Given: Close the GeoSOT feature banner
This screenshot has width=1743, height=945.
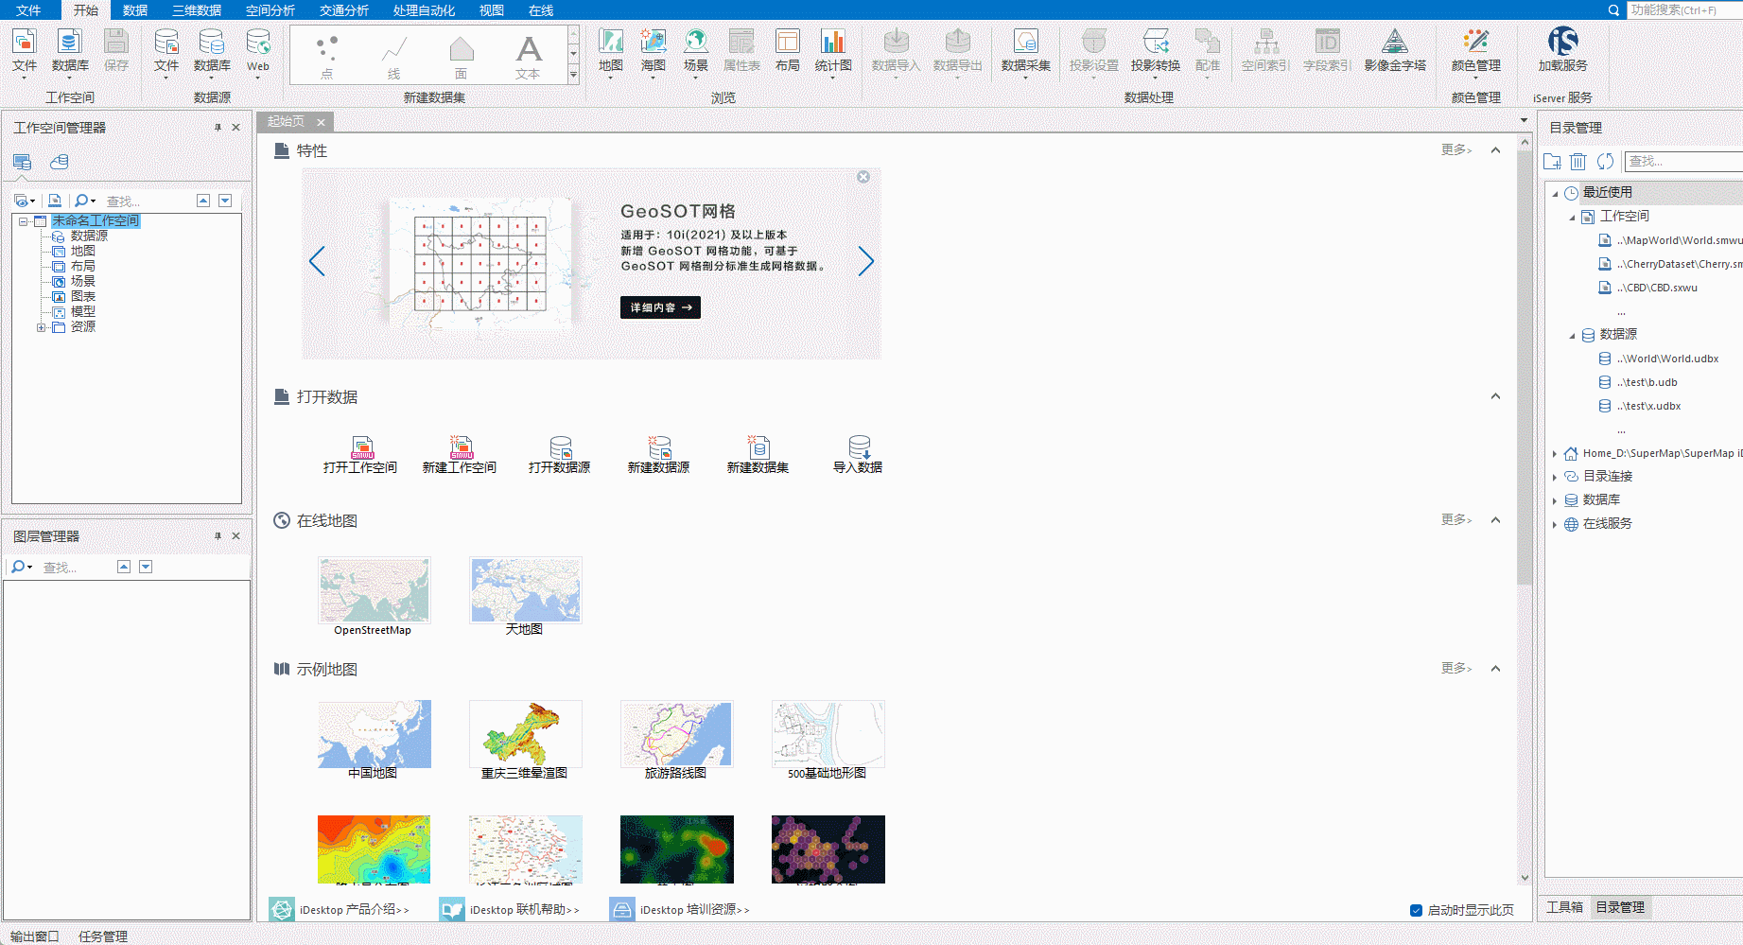Looking at the screenshot, I should (x=863, y=177).
